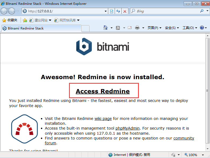The image size is (210, 158).
Task: Click the Redmine hexagon logo image
Action: point(24,129)
